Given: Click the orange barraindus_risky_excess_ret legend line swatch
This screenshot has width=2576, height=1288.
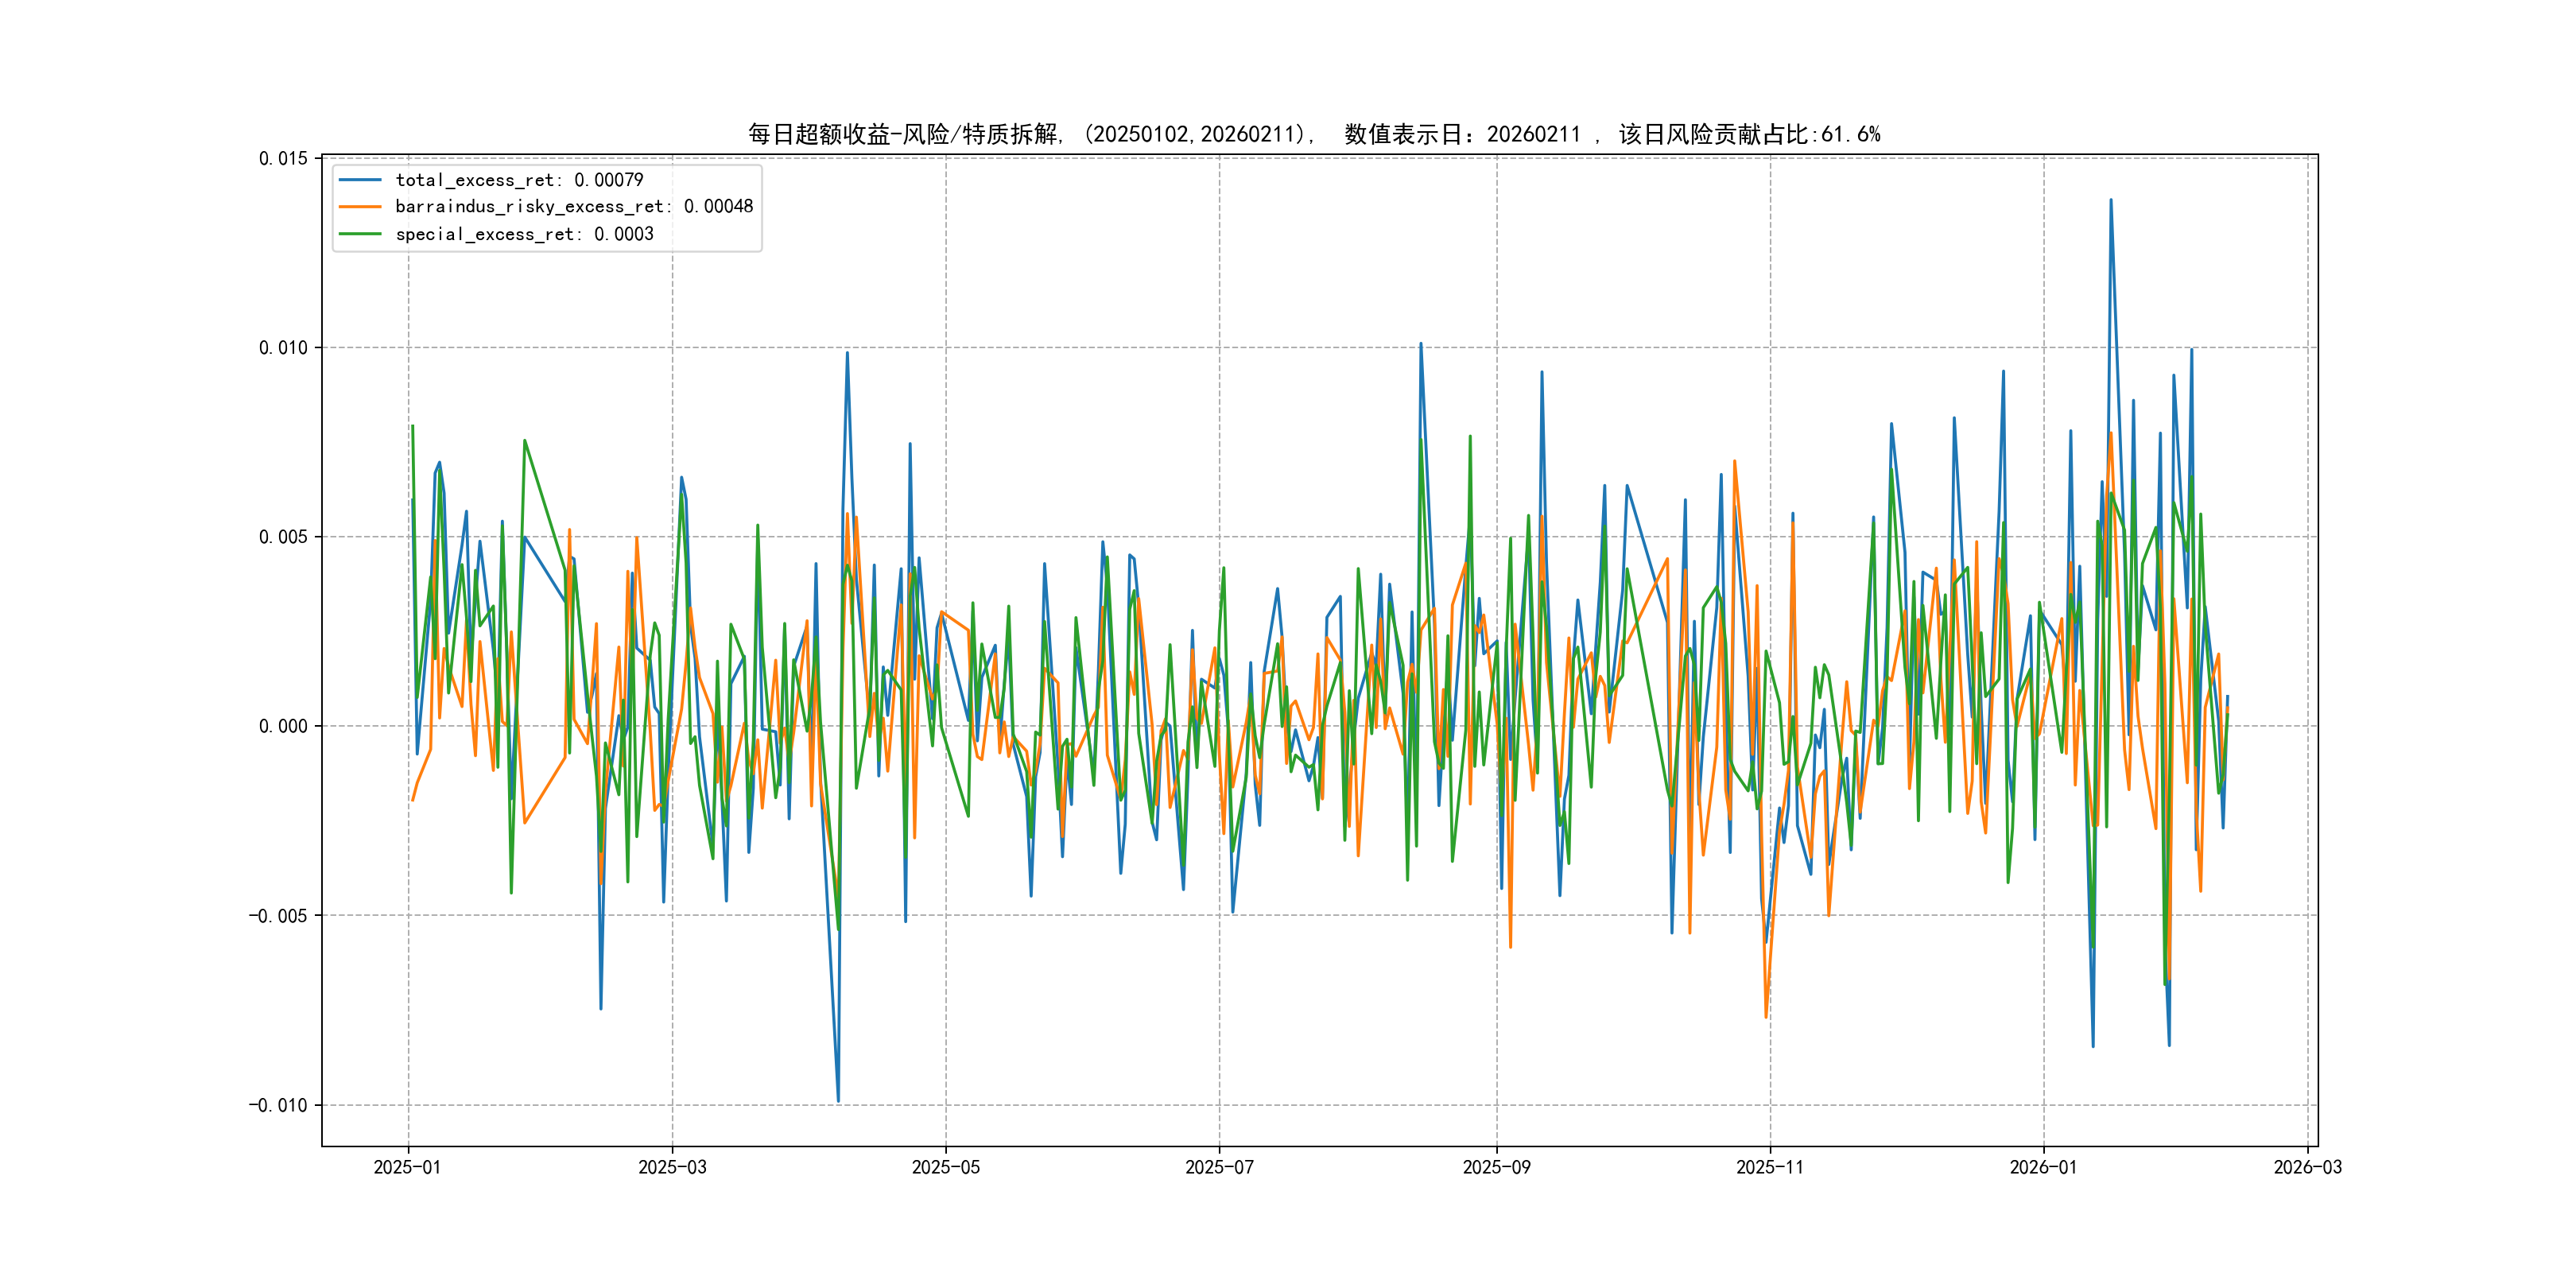Looking at the screenshot, I should pos(360,207).
